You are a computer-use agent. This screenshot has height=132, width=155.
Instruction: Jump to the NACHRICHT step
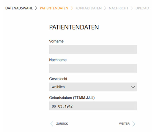(x=118, y=8)
